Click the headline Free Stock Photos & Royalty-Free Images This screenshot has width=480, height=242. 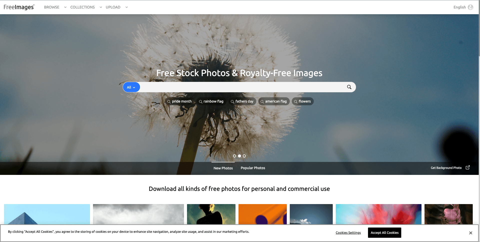pos(239,73)
